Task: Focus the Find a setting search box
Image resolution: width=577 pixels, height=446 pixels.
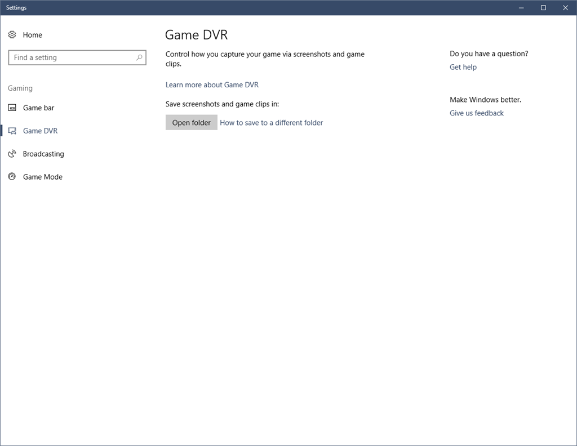Action: pos(77,57)
